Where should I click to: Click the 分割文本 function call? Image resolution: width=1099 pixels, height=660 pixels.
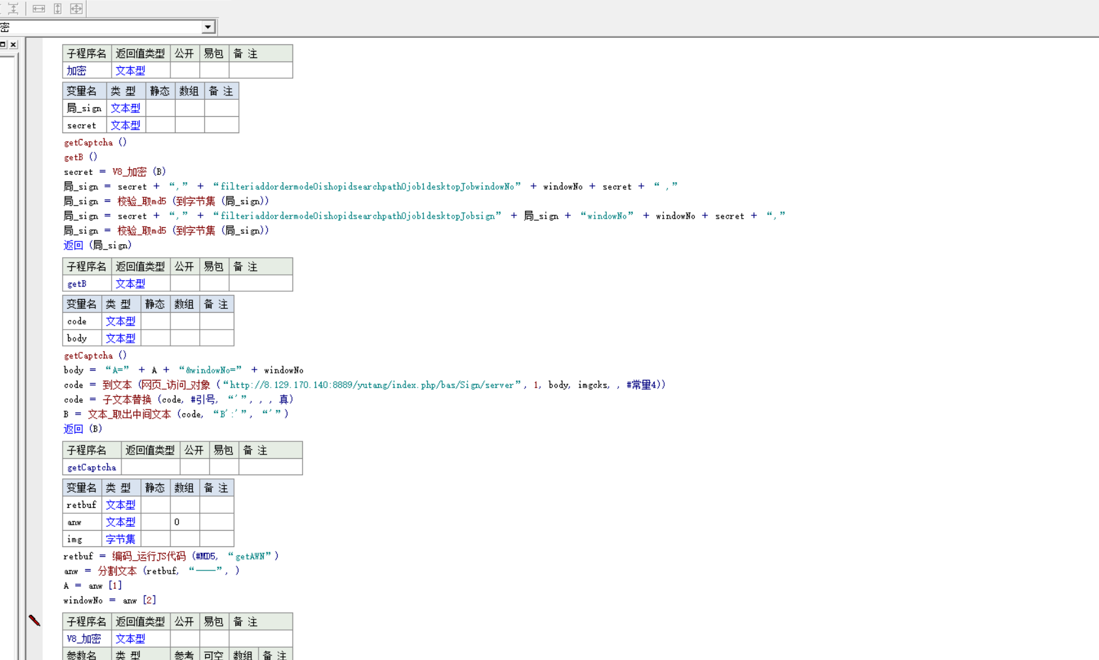(x=118, y=571)
